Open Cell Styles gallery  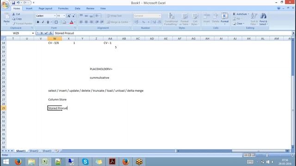[x=195, y=19]
